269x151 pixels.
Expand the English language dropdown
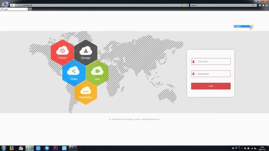coord(251,26)
